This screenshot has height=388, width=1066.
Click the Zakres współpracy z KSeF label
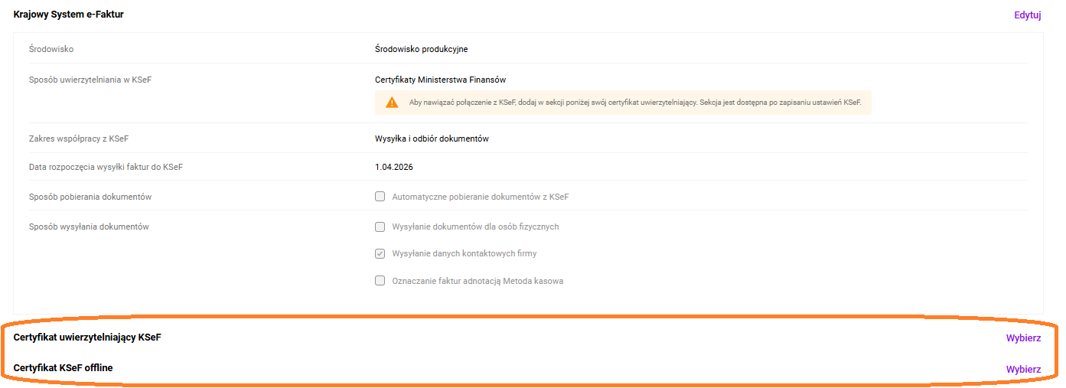pos(77,139)
